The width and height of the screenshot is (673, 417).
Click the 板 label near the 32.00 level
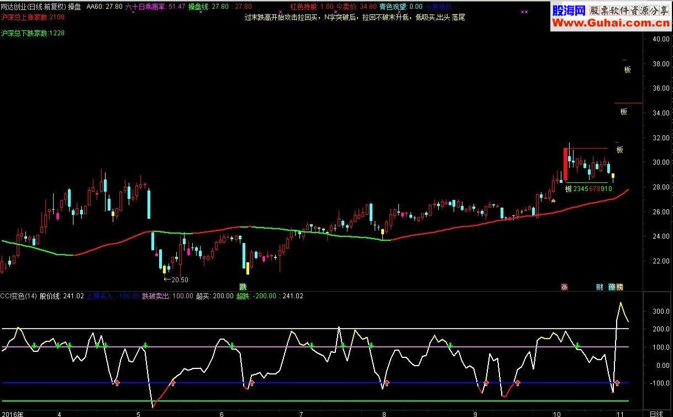620,150
